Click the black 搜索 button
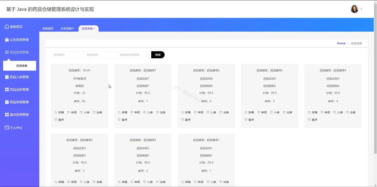The height and width of the screenshot is (187, 377). click(x=158, y=55)
